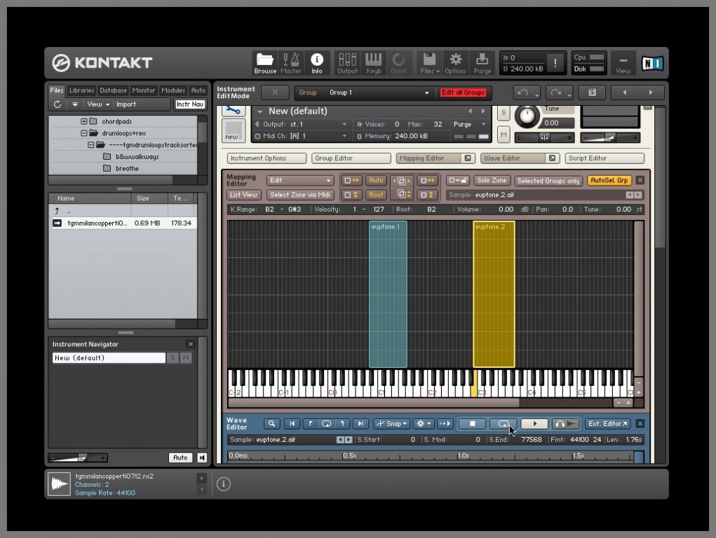
Task: Toggle AutoSel. Grp button
Action: [x=609, y=181]
